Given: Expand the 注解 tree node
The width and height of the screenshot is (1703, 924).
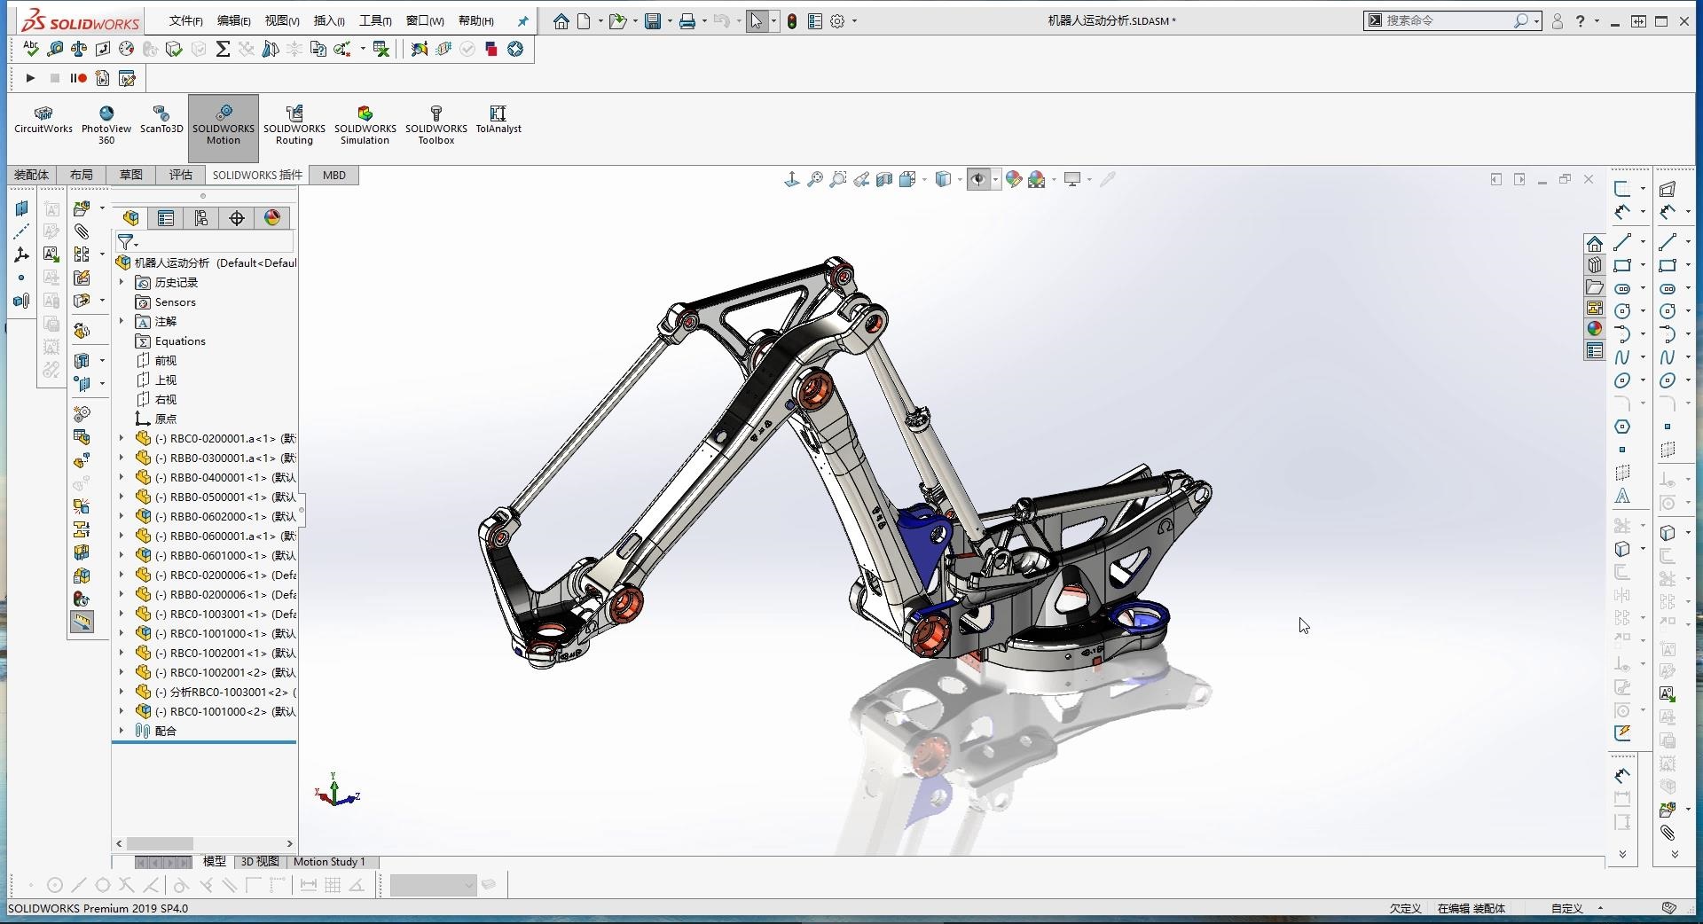Looking at the screenshot, I should pyautogui.click(x=122, y=321).
